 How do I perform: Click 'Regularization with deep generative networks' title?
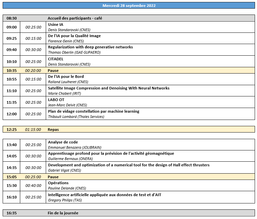click(x=90, y=47)
